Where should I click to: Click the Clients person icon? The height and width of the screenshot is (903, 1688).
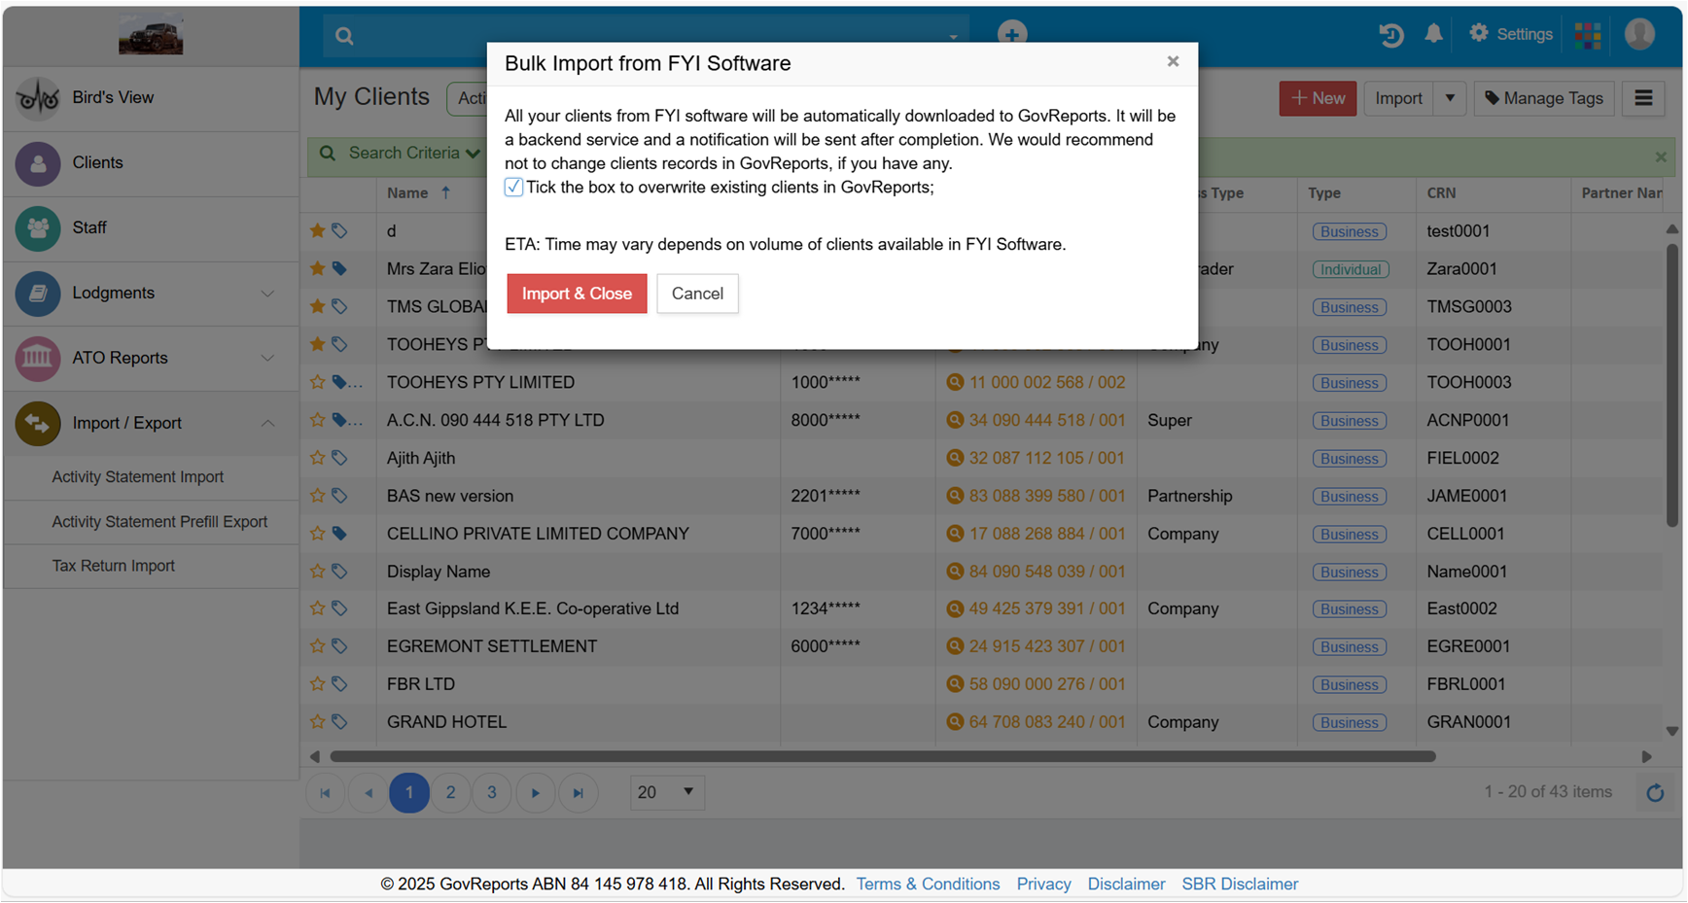coord(38,163)
